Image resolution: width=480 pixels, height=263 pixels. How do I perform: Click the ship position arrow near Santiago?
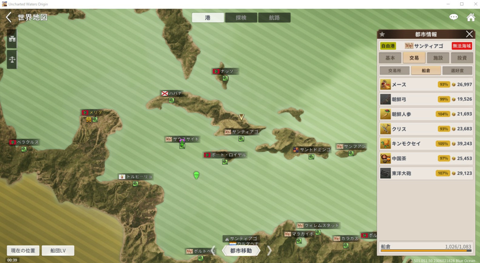click(241, 117)
